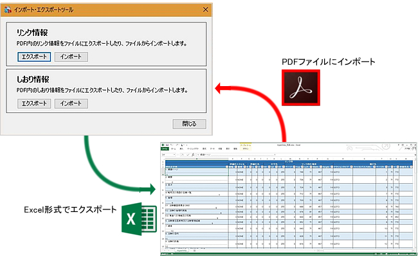Image resolution: width=418 pixels, height=257 pixels.
Task: Open the Name Box dropdown arrow in Excel
Action: pos(174,155)
